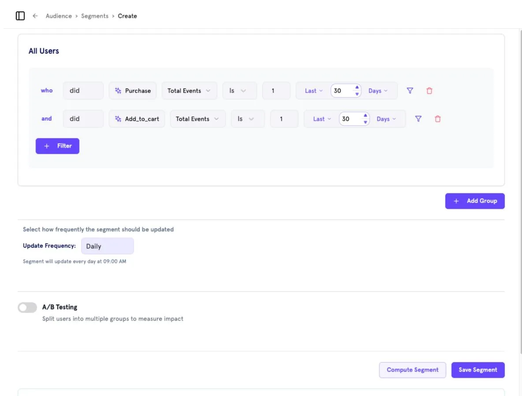Screen dimensions: 522x396
Task: Remove the Add_to_cart condition via trash icon
Action: (x=437, y=119)
